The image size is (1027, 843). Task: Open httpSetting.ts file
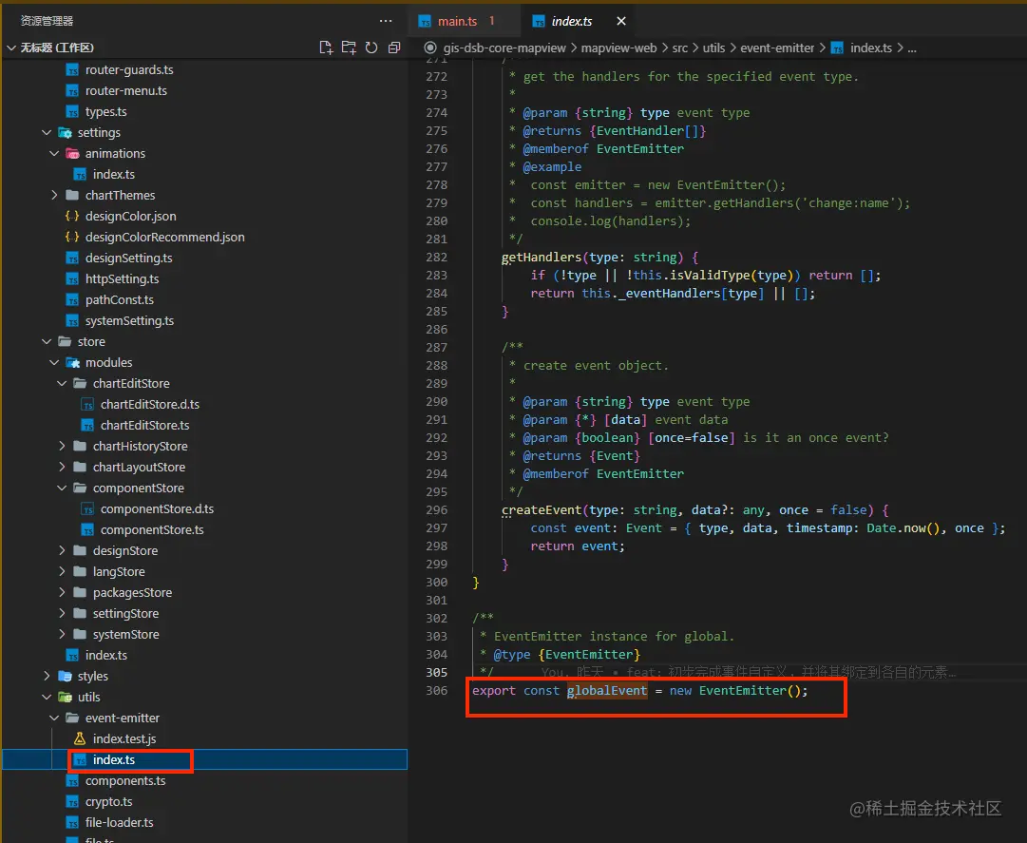tap(122, 279)
